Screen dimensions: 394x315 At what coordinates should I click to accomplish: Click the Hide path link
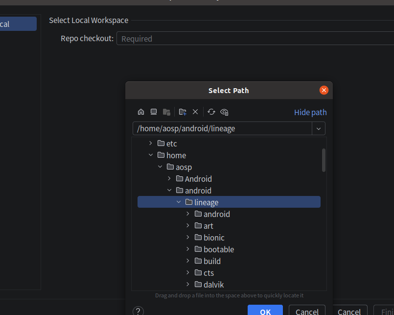310,112
